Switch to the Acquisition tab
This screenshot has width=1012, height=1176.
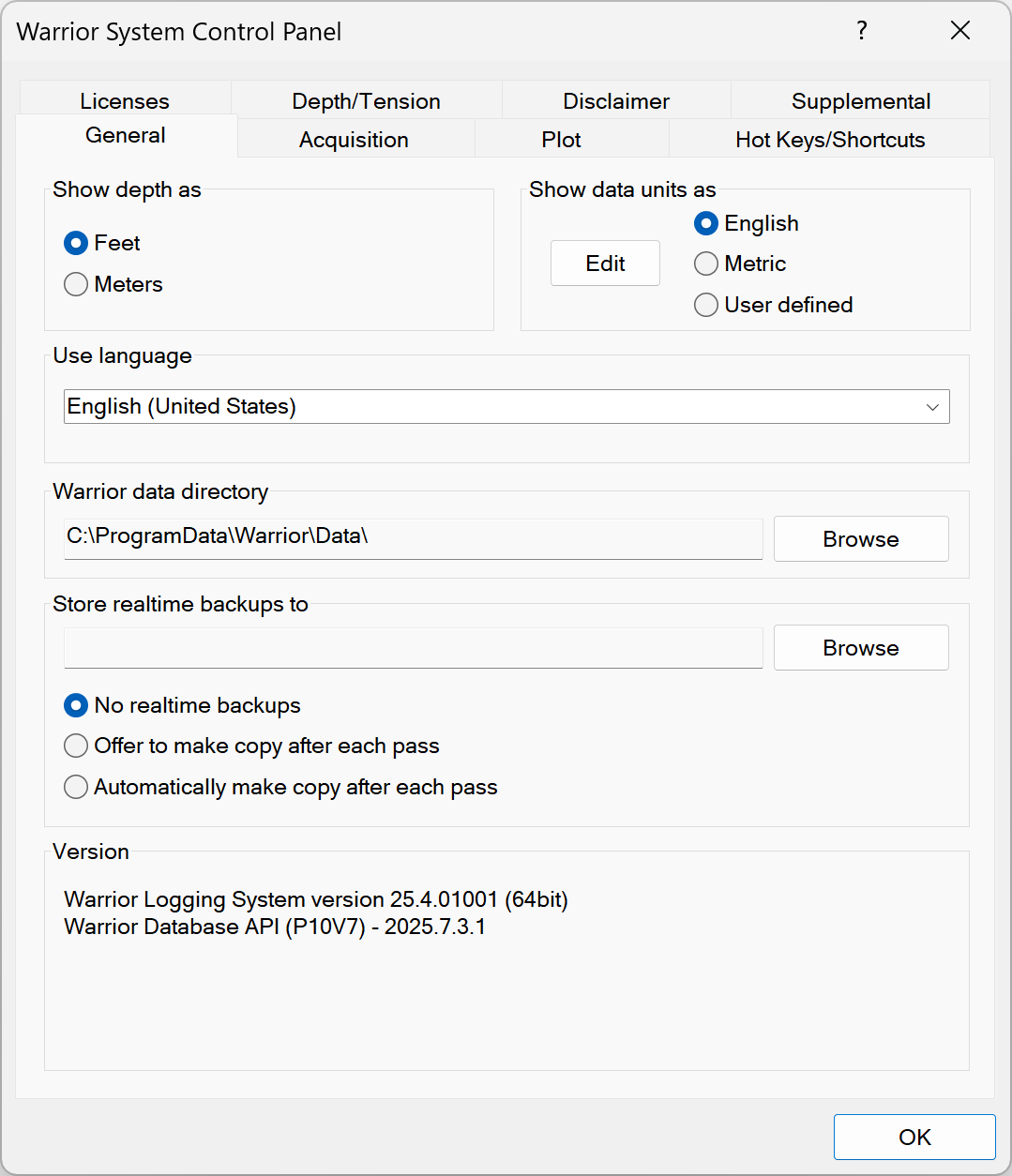(x=354, y=140)
